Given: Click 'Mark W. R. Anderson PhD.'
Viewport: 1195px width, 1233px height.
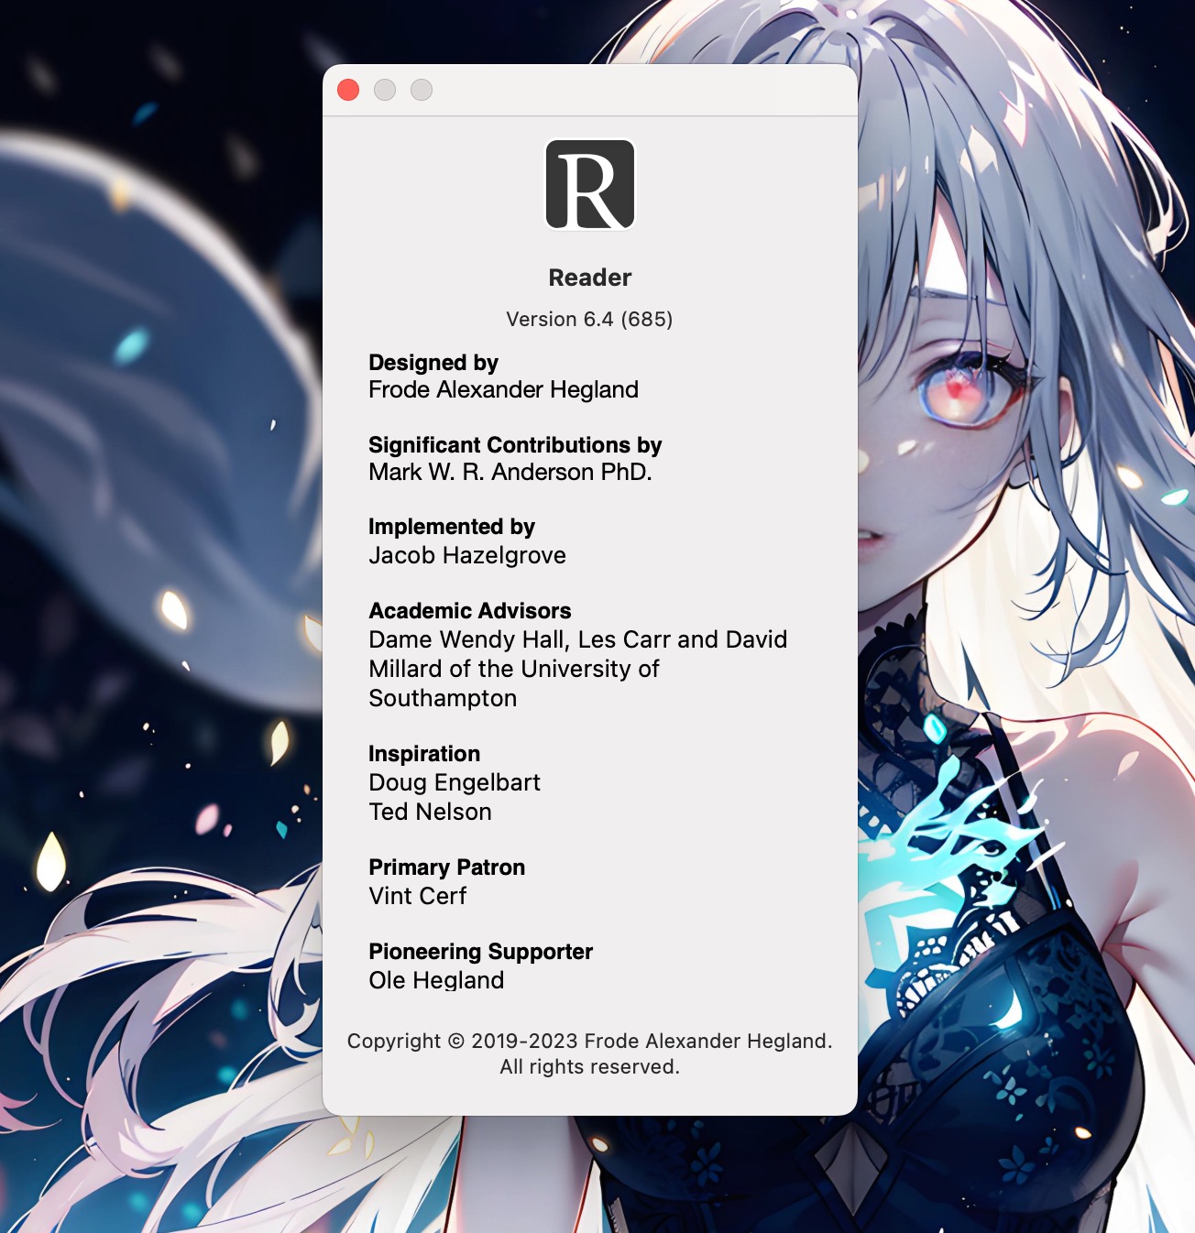Looking at the screenshot, I should coord(510,472).
